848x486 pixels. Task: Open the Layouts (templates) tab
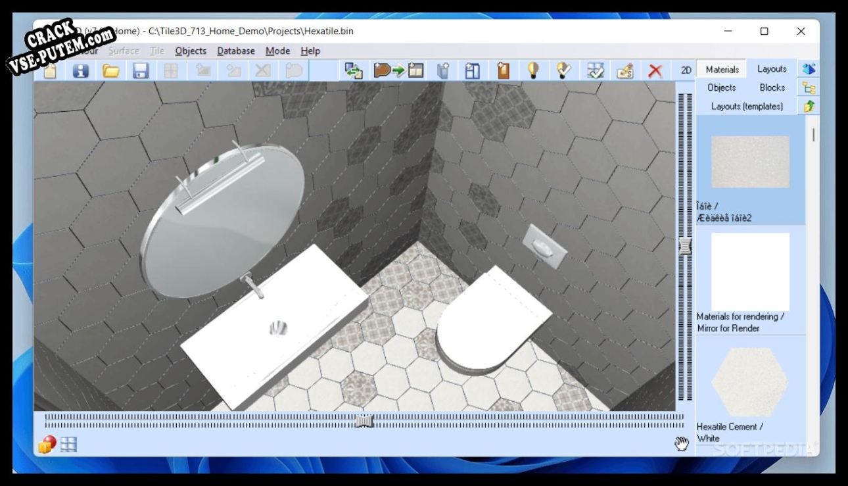[x=747, y=106]
